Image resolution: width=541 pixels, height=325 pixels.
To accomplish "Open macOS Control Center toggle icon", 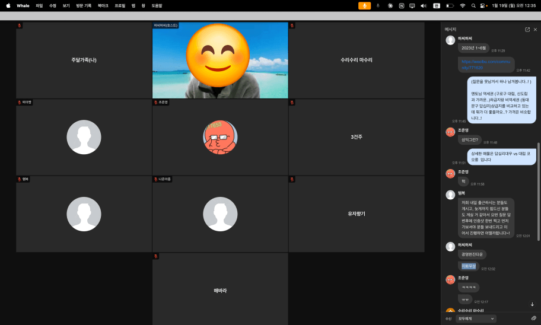I will click(x=483, y=5).
